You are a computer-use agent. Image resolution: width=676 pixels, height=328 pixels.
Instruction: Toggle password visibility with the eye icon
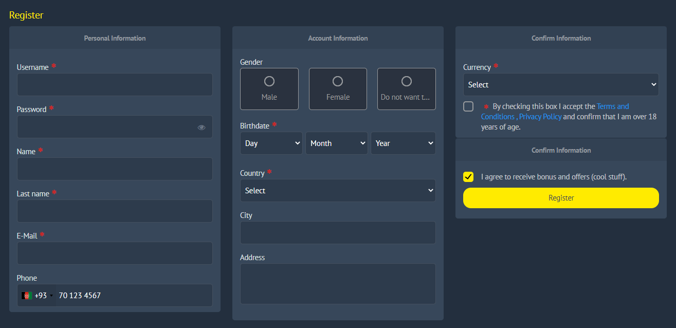click(x=201, y=126)
